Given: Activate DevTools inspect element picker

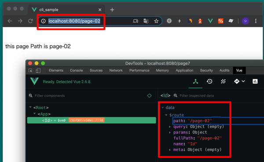Looking at the screenshot, I should [x=30, y=71].
